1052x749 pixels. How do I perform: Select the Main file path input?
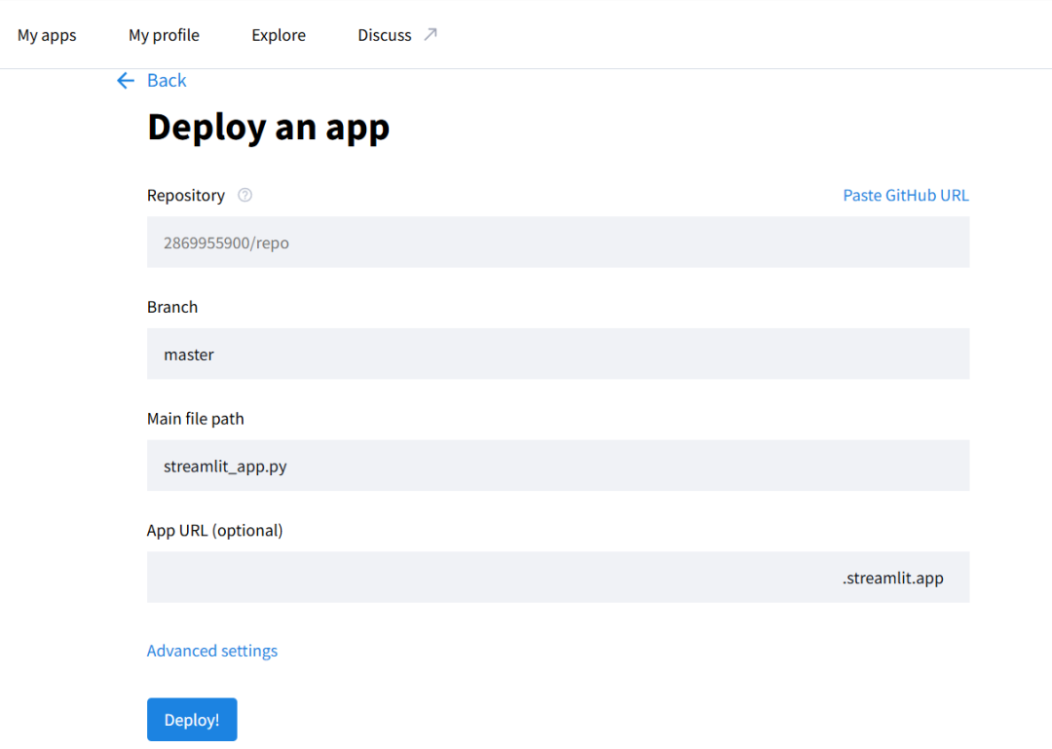point(557,466)
